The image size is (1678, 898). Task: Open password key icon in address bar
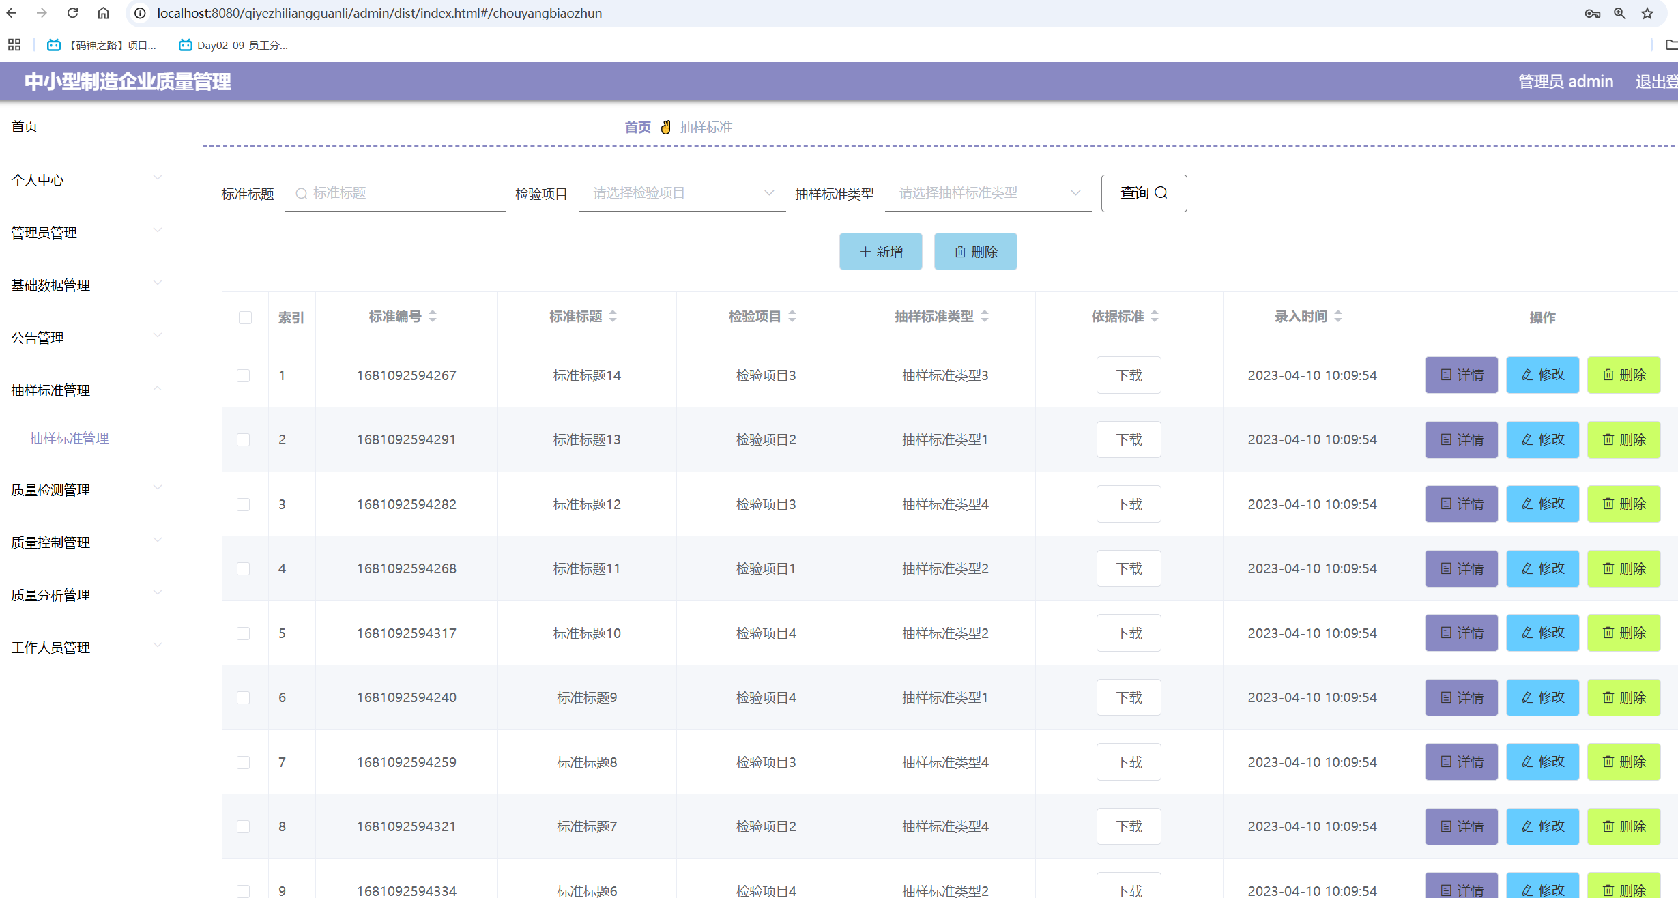point(1592,13)
